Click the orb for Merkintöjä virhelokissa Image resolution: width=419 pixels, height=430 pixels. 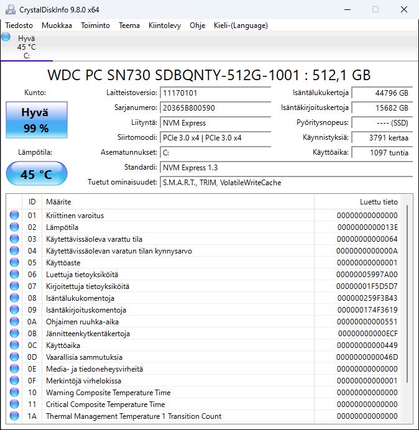(x=14, y=380)
